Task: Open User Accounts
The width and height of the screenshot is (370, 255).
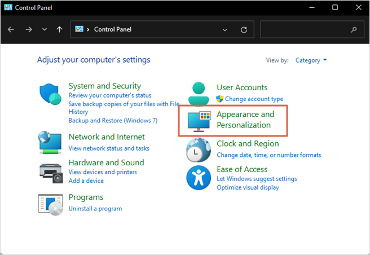Action: tap(242, 87)
